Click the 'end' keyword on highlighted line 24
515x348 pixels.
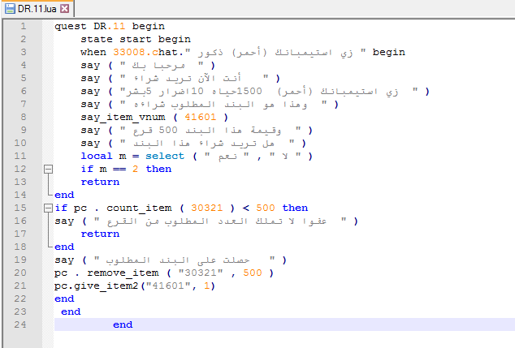click(x=123, y=324)
